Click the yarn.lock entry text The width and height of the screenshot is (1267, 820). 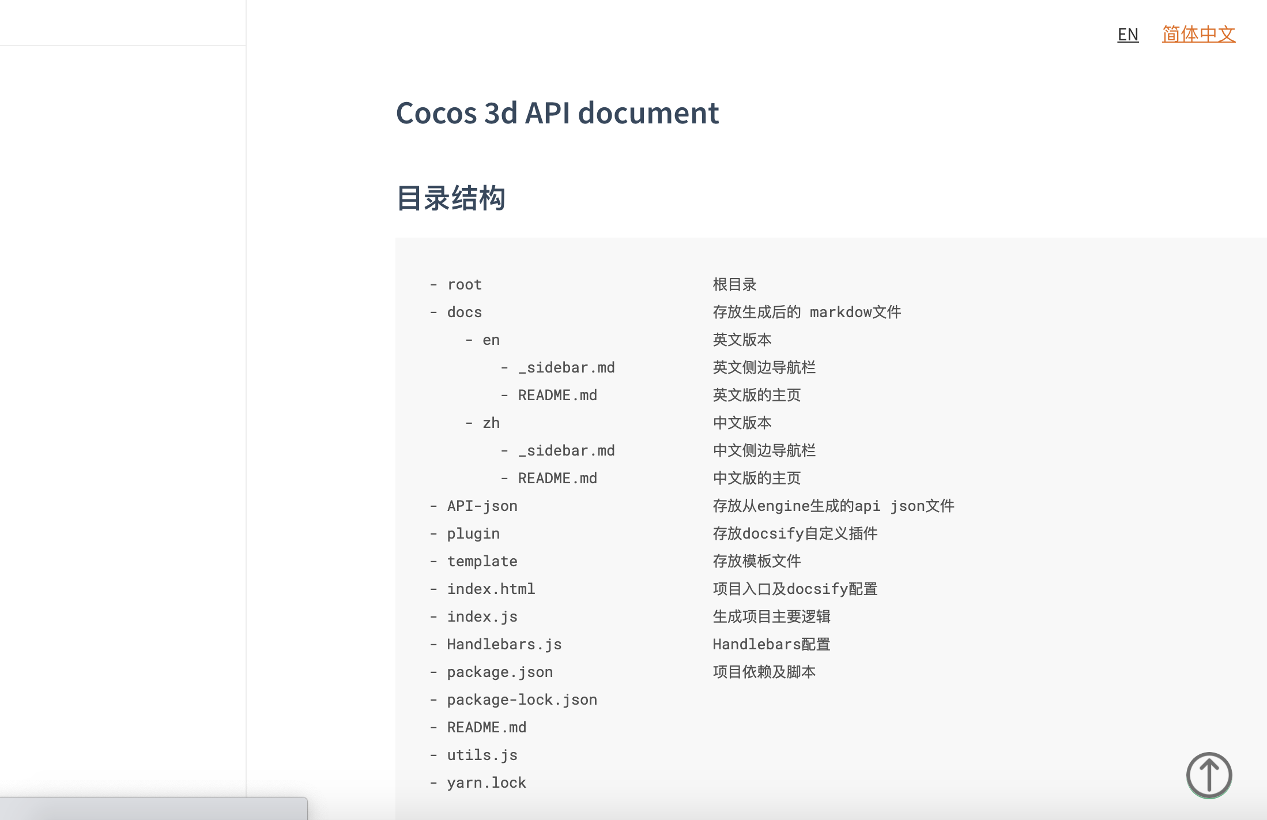(486, 783)
